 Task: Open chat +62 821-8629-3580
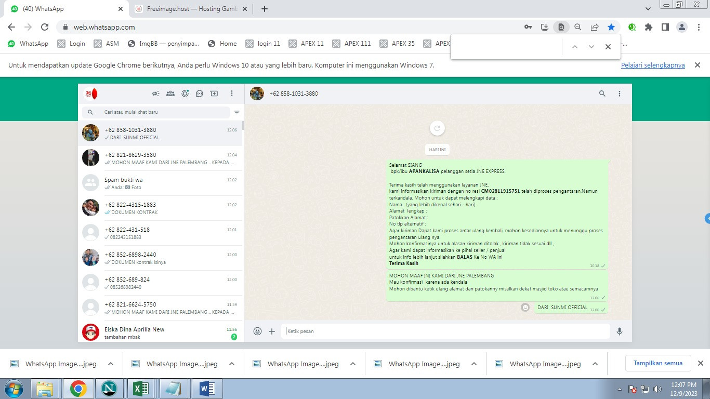[x=160, y=158]
